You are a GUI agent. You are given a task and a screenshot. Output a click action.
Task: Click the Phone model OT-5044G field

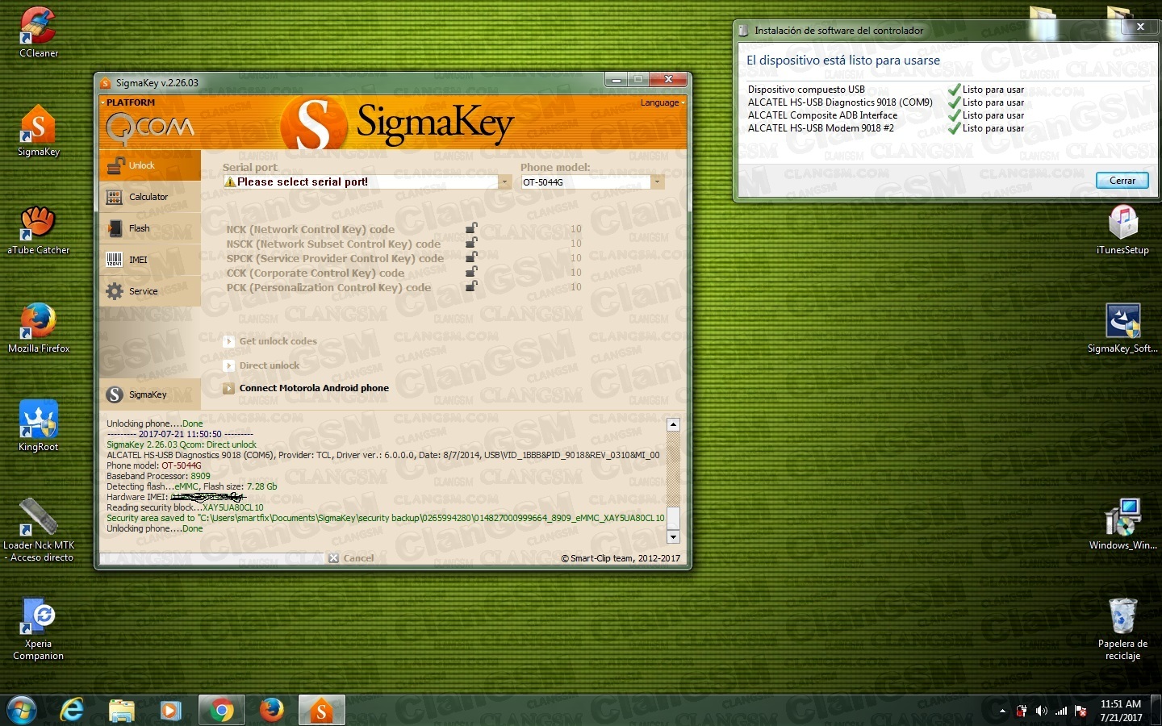click(x=586, y=182)
